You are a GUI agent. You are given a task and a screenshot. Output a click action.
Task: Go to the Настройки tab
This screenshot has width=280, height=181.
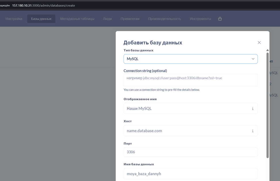click(x=14, y=19)
